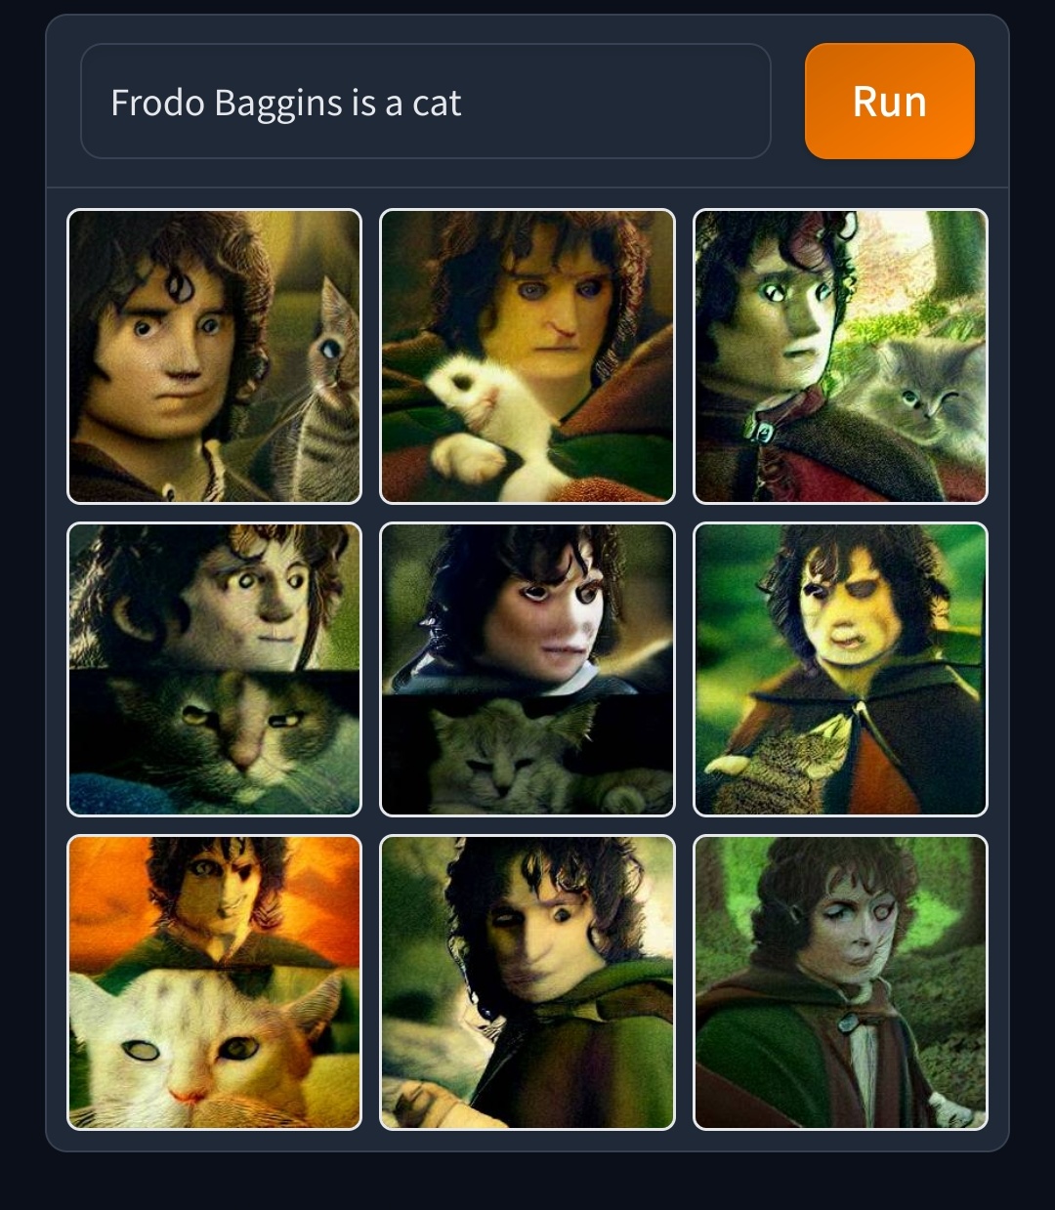
Task: Open the image of cloaked Frodo on a green background
Action: coord(840,669)
